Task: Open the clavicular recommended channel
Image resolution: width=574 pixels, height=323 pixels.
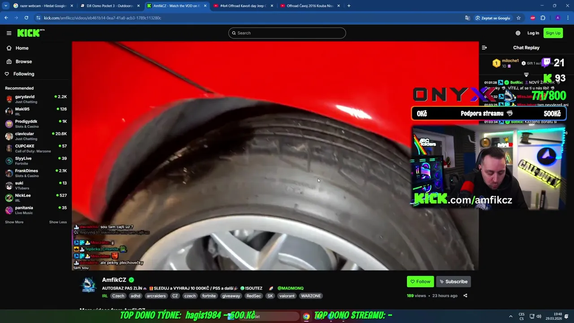Action: [x=36, y=136]
